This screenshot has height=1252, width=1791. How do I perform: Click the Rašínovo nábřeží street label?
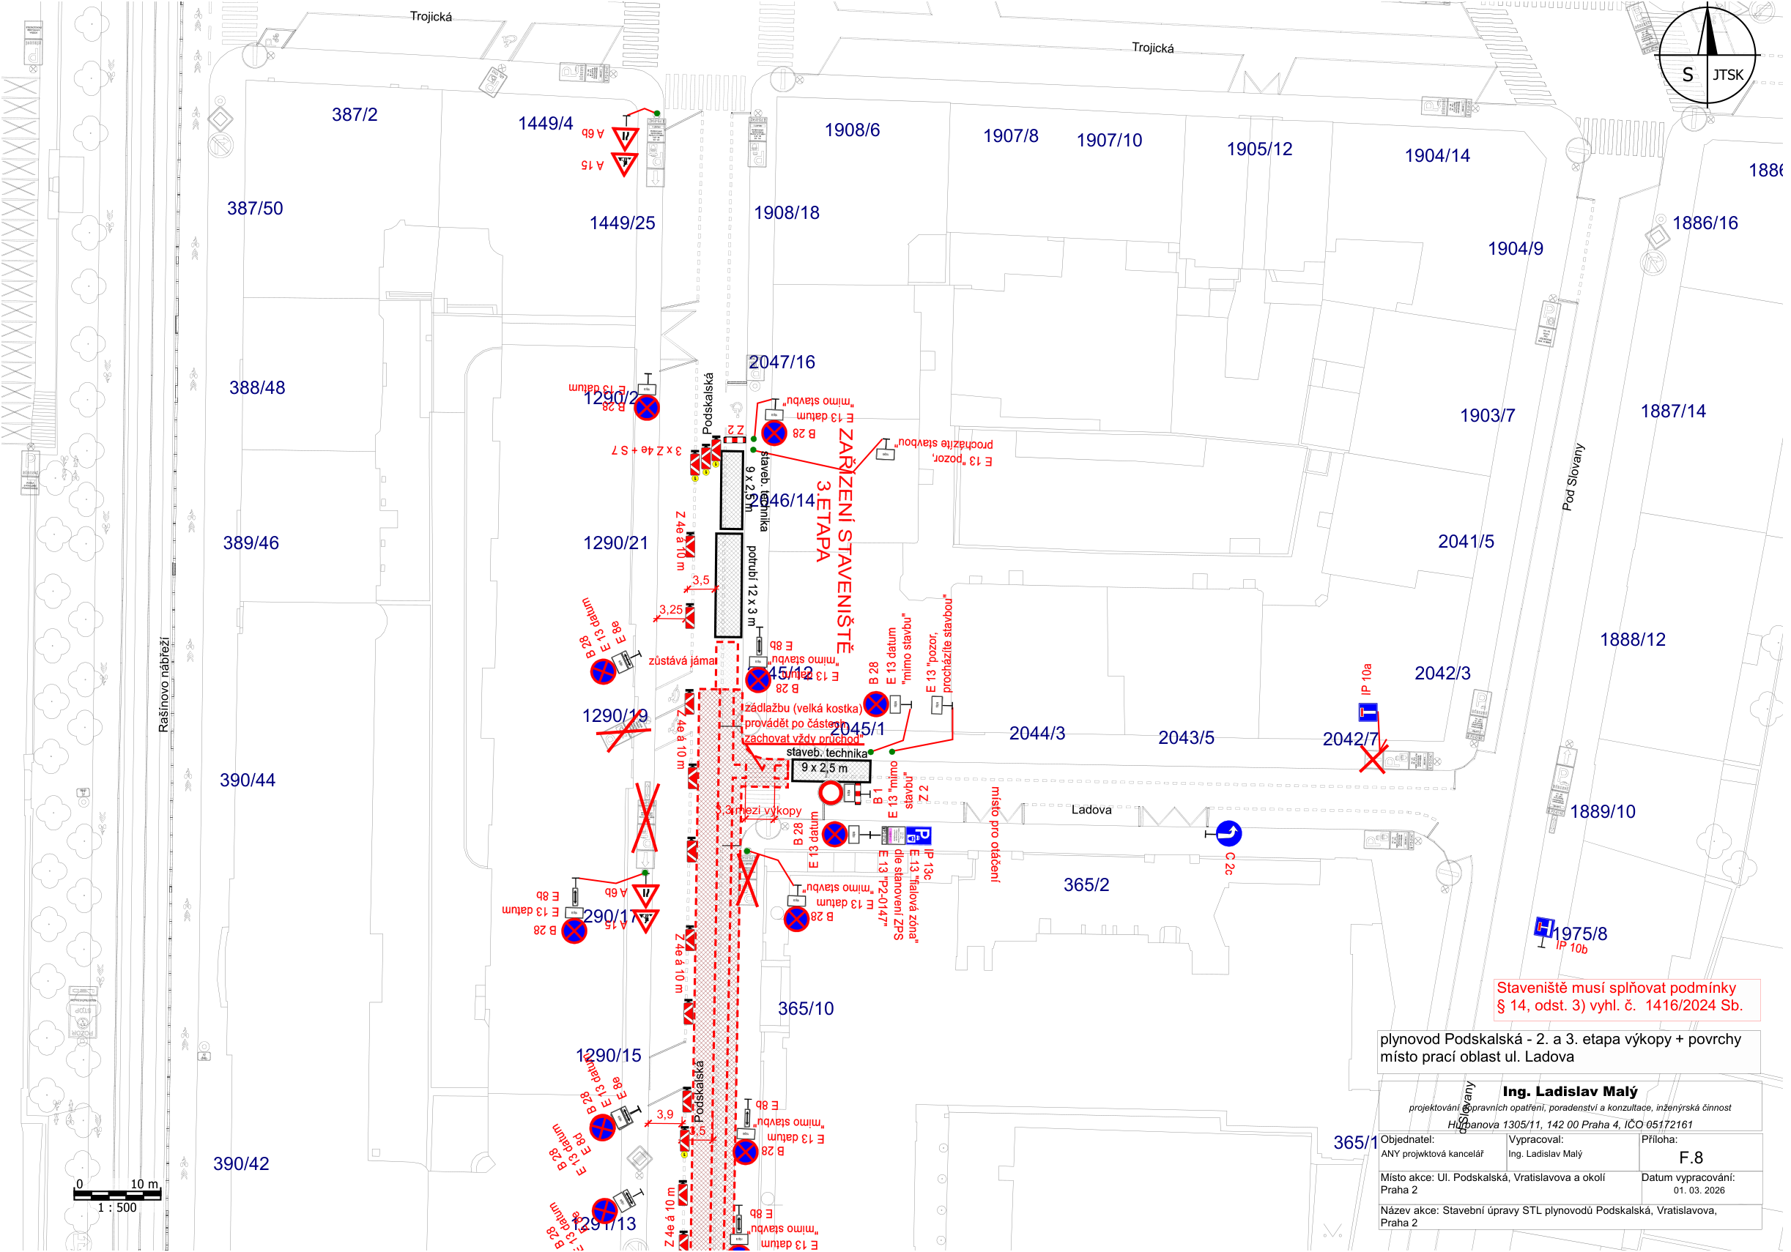[164, 685]
